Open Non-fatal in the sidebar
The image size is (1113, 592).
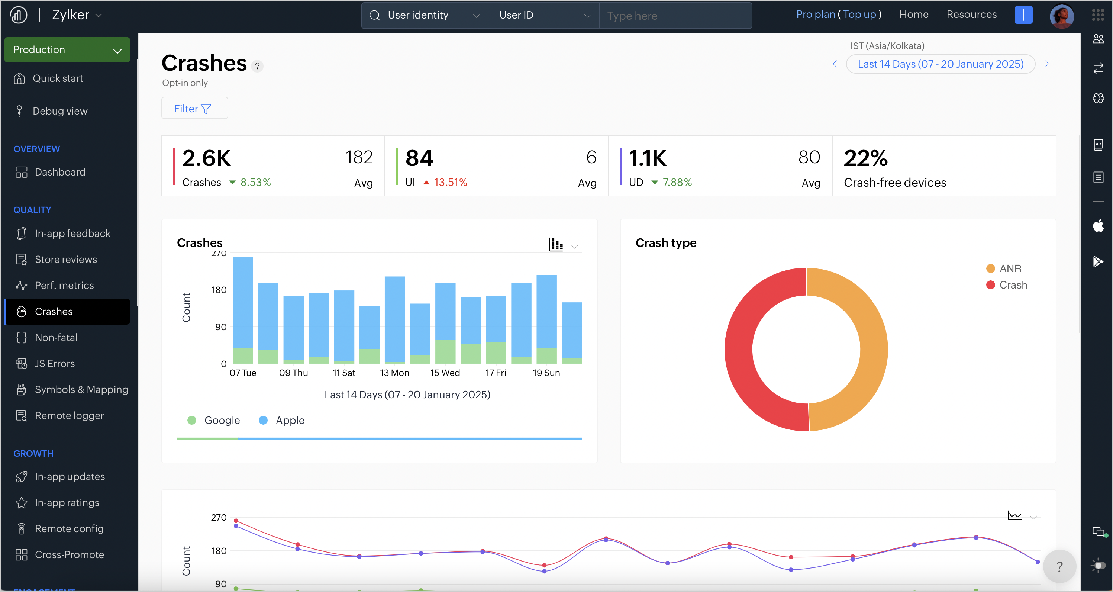pos(56,338)
